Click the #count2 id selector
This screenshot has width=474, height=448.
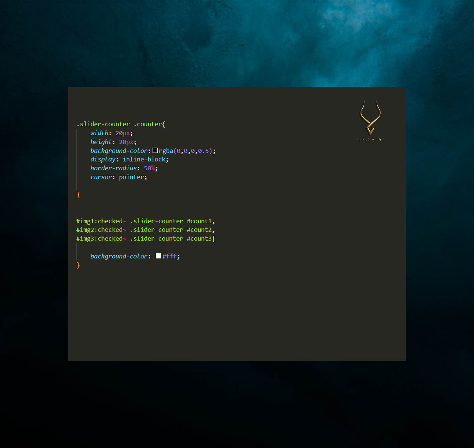click(199, 230)
